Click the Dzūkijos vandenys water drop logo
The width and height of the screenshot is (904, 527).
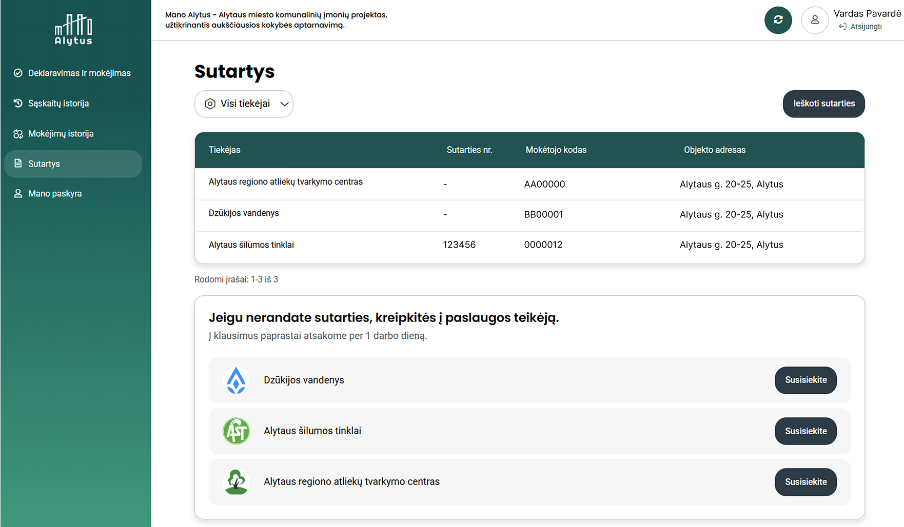pos(236,380)
